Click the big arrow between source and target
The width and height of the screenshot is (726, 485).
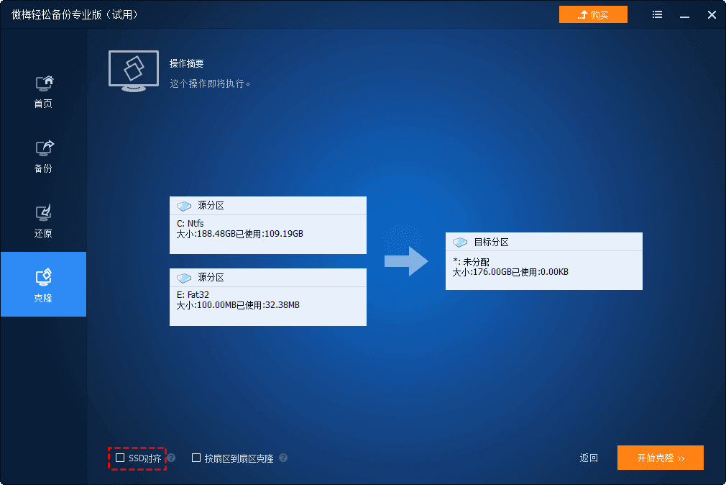[406, 260]
